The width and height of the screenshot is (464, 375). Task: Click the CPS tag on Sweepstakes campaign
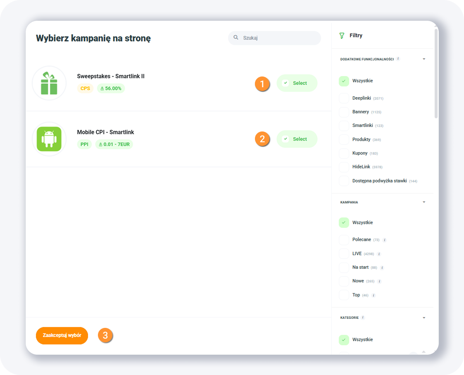pos(85,88)
